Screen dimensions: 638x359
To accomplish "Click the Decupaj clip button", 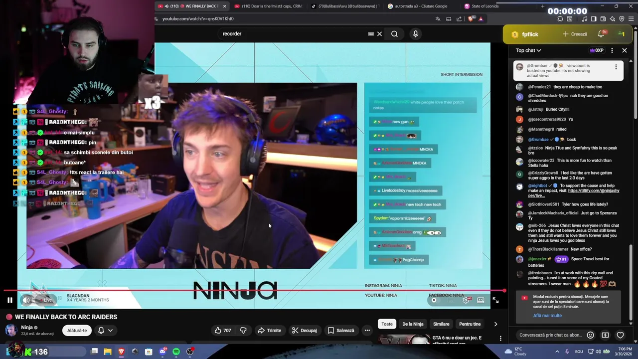I will pos(304,331).
